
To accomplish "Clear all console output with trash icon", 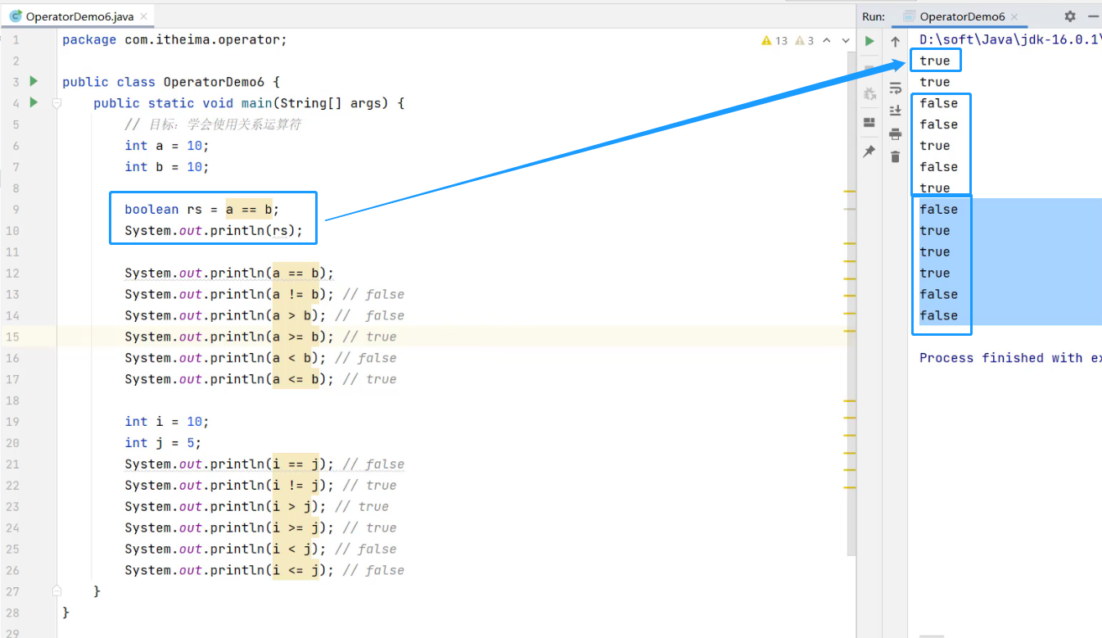I will tap(896, 157).
